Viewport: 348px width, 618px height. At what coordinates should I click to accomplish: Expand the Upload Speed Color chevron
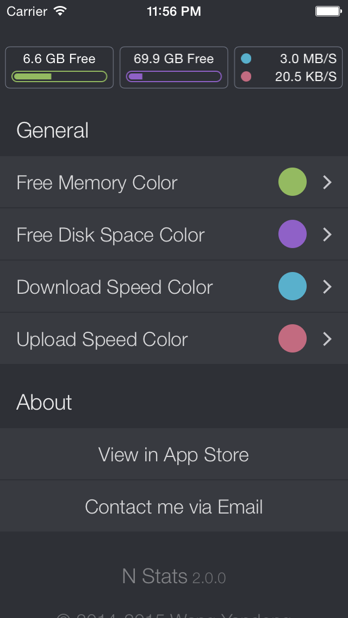click(327, 338)
